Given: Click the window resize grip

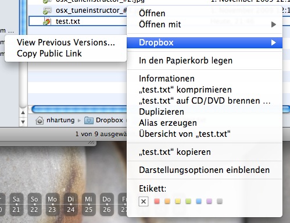Looking at the screenshot, I should pos(91,143).
